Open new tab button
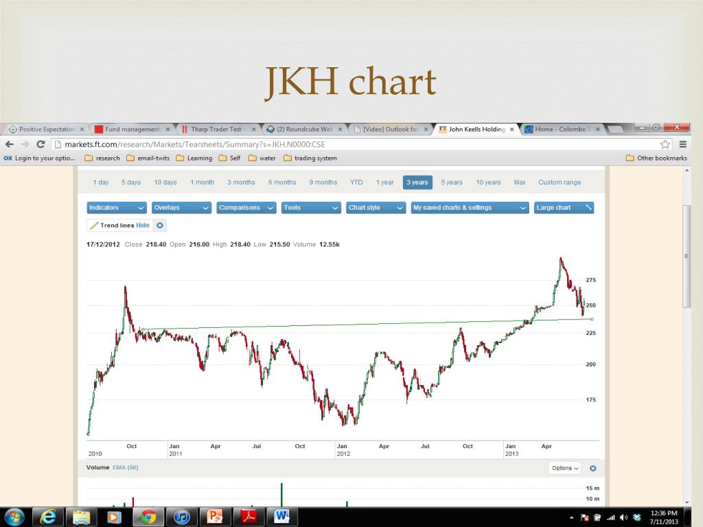 tap(614, 129)
